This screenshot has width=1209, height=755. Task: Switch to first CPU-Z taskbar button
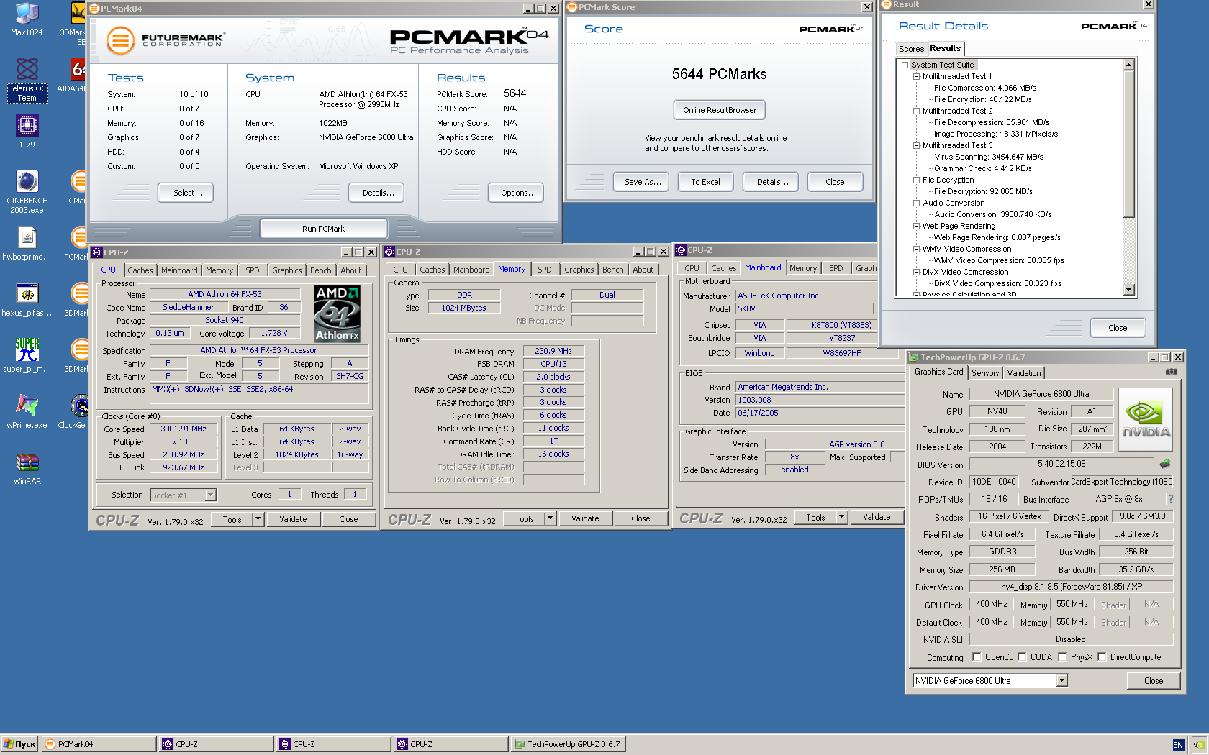[216, 744]
